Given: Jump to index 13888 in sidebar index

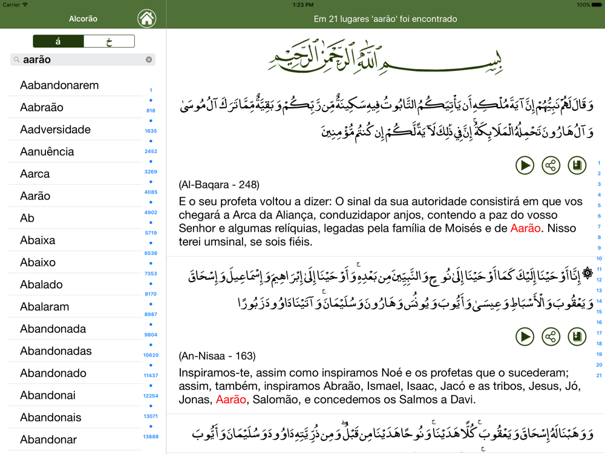Looking at the screenshot, I should coord(151,436).
